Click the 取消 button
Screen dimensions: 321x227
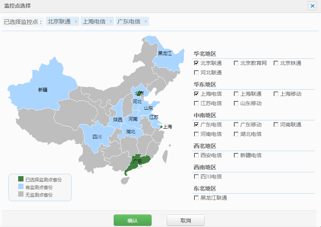pyautogui.click(x=186, y=220)
